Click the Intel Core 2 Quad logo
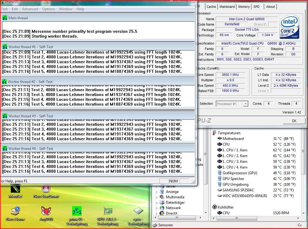Viewport: 308px width, 229px height. tap(290, 27)
